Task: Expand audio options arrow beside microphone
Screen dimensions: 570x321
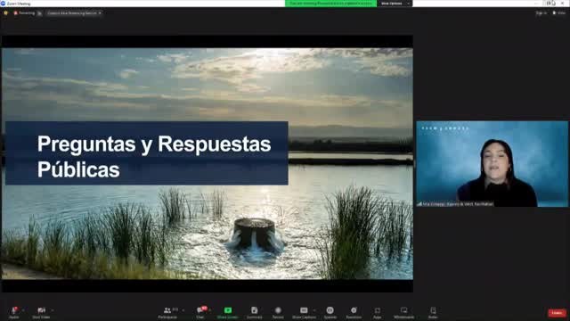Action: tap(23, 310)
